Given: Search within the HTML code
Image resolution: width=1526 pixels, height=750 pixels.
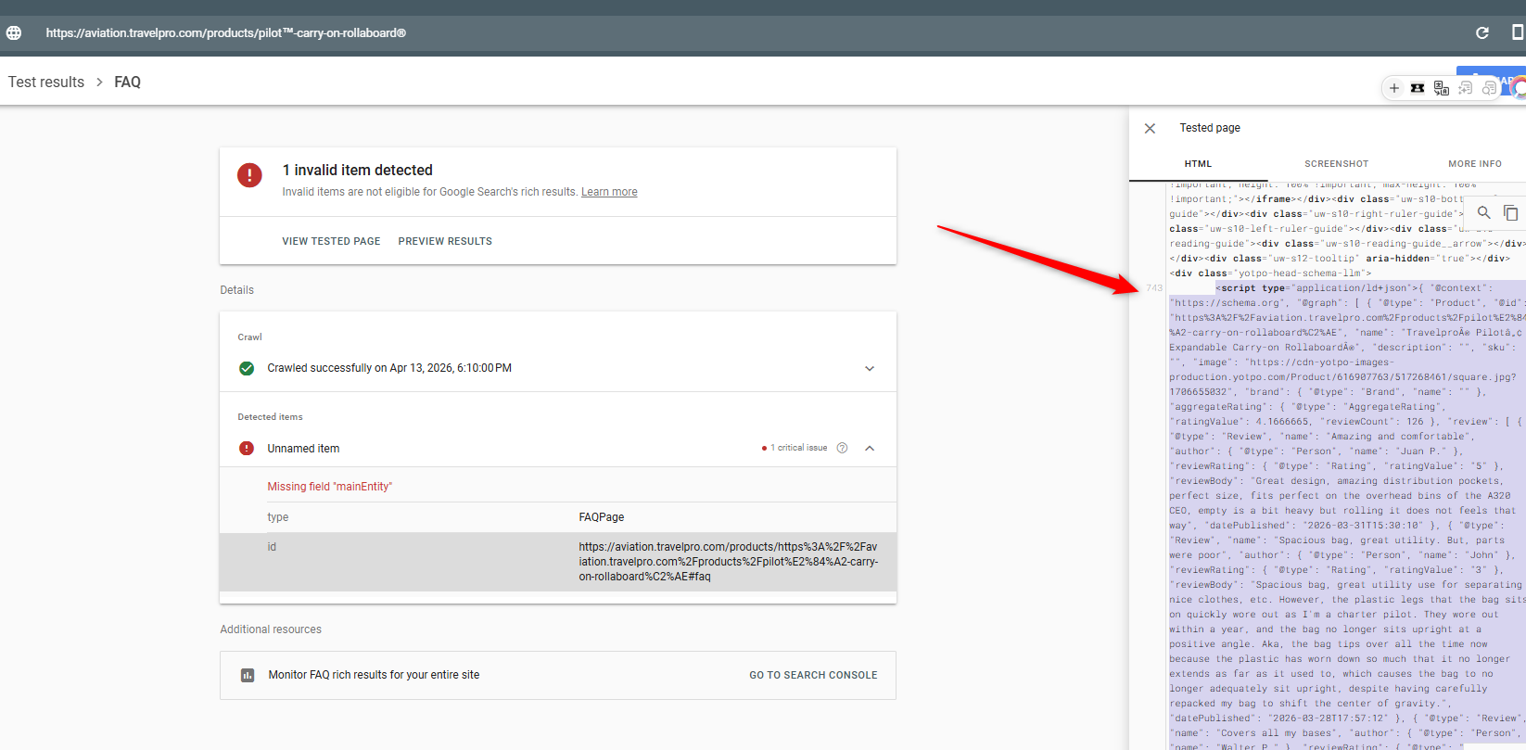Looking at the screenshot, I should (x=1484, y=212).
